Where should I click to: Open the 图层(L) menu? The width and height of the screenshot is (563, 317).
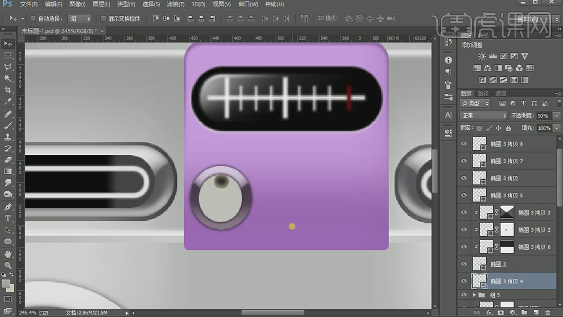click(x=101, y=5)
